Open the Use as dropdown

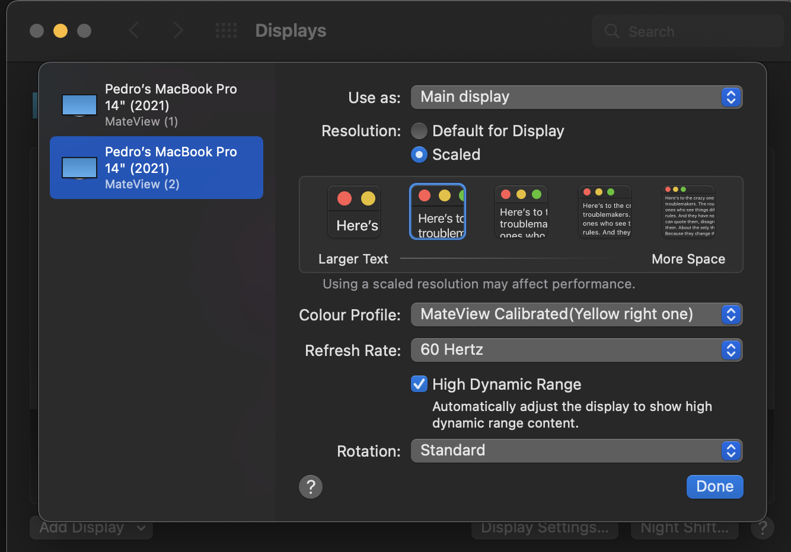[576, 97]
